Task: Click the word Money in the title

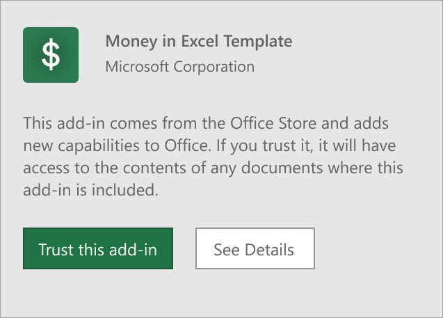Action: [x=131, y=41]
